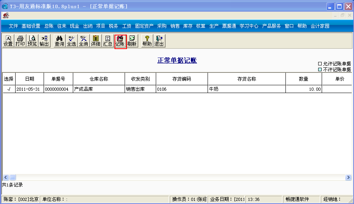
Task: Select the 牛奶 inventory name cell
Action: pyautogui.click(x=247, y=89)
